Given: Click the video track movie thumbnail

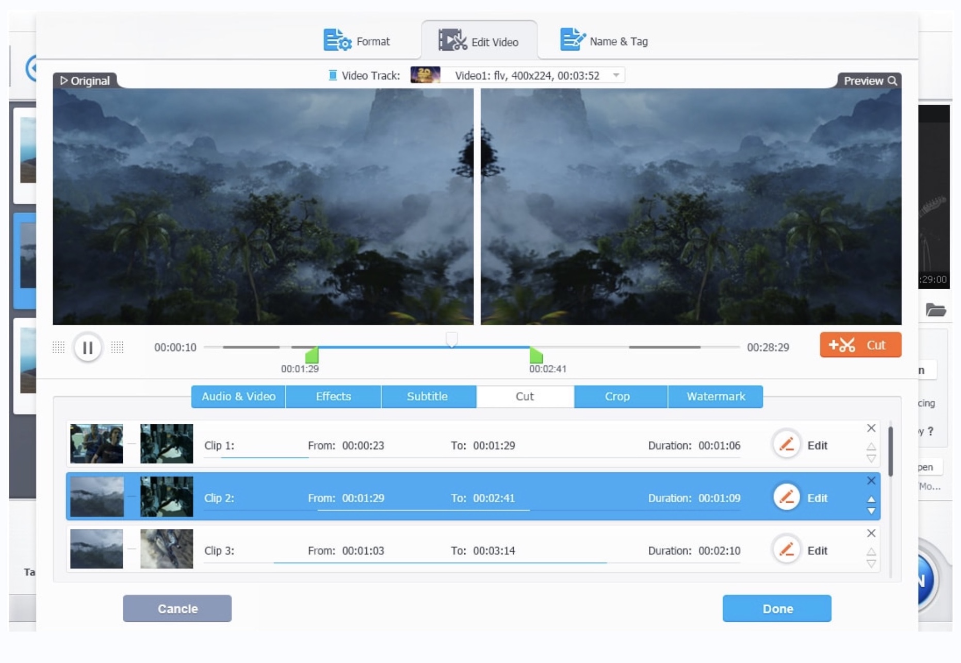Looking at the screenshot, I should pyautogui.click(x=425, y=75).
